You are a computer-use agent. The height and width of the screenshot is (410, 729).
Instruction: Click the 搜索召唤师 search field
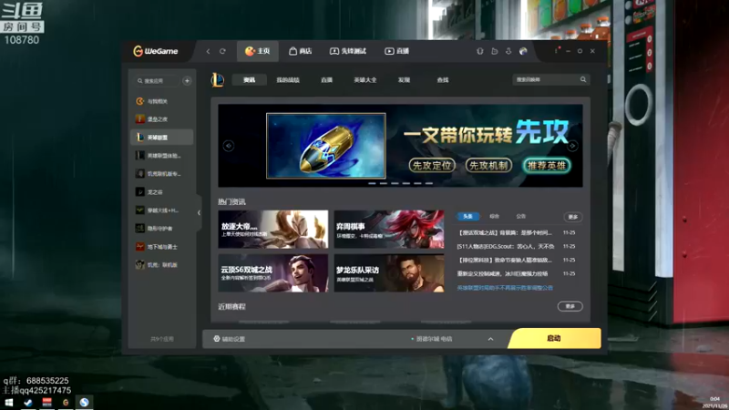coord(545,79)
